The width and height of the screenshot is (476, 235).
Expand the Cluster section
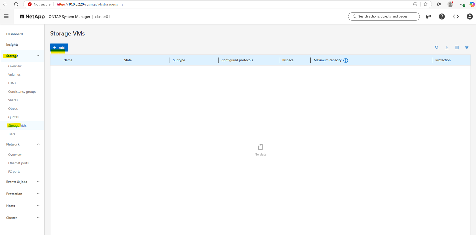(38, 218)
